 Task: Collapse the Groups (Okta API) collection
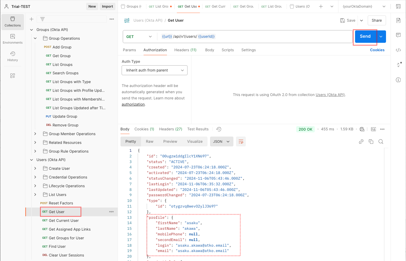tap(32, 30)
